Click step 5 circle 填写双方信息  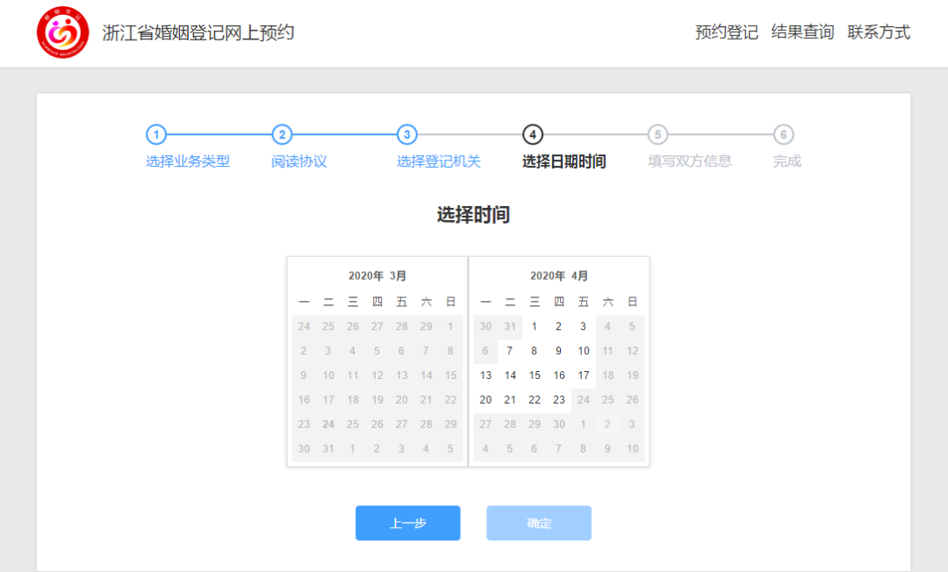[657, 134]
